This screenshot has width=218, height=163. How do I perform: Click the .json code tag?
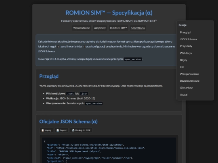coord(84,94)
